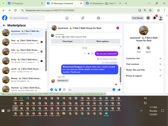The width and height of the screenshot is (168, 126).
Task: Mute the conversation with bell icon
Action: [x=139, y=48]
